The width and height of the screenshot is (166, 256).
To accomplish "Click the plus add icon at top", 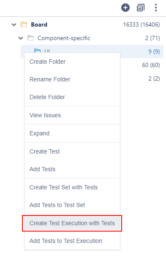I will (x=125, y=8).
